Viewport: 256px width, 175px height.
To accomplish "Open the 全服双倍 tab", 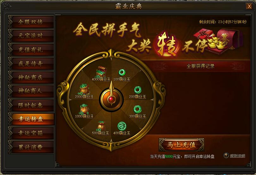I will (x=31, y=22).
